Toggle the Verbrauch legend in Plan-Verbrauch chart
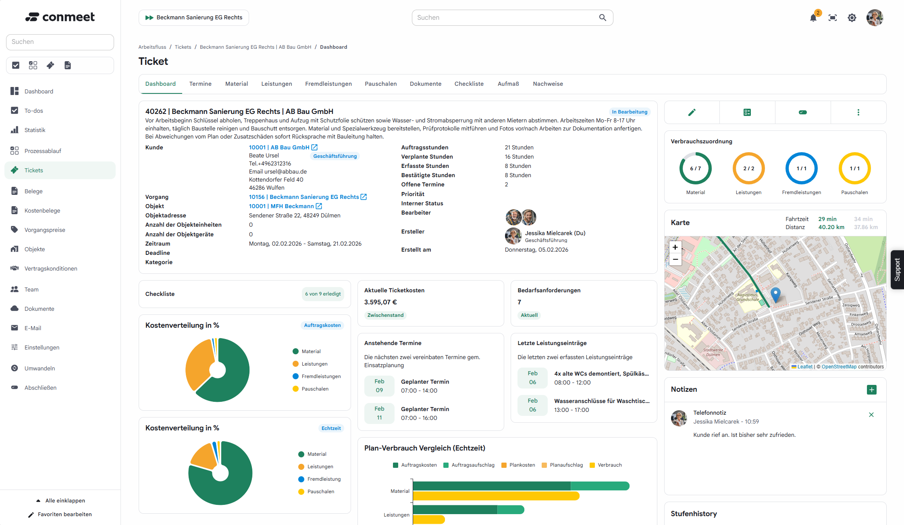Image resolution: width=904 pixels, height=525 pixels. 609,465
